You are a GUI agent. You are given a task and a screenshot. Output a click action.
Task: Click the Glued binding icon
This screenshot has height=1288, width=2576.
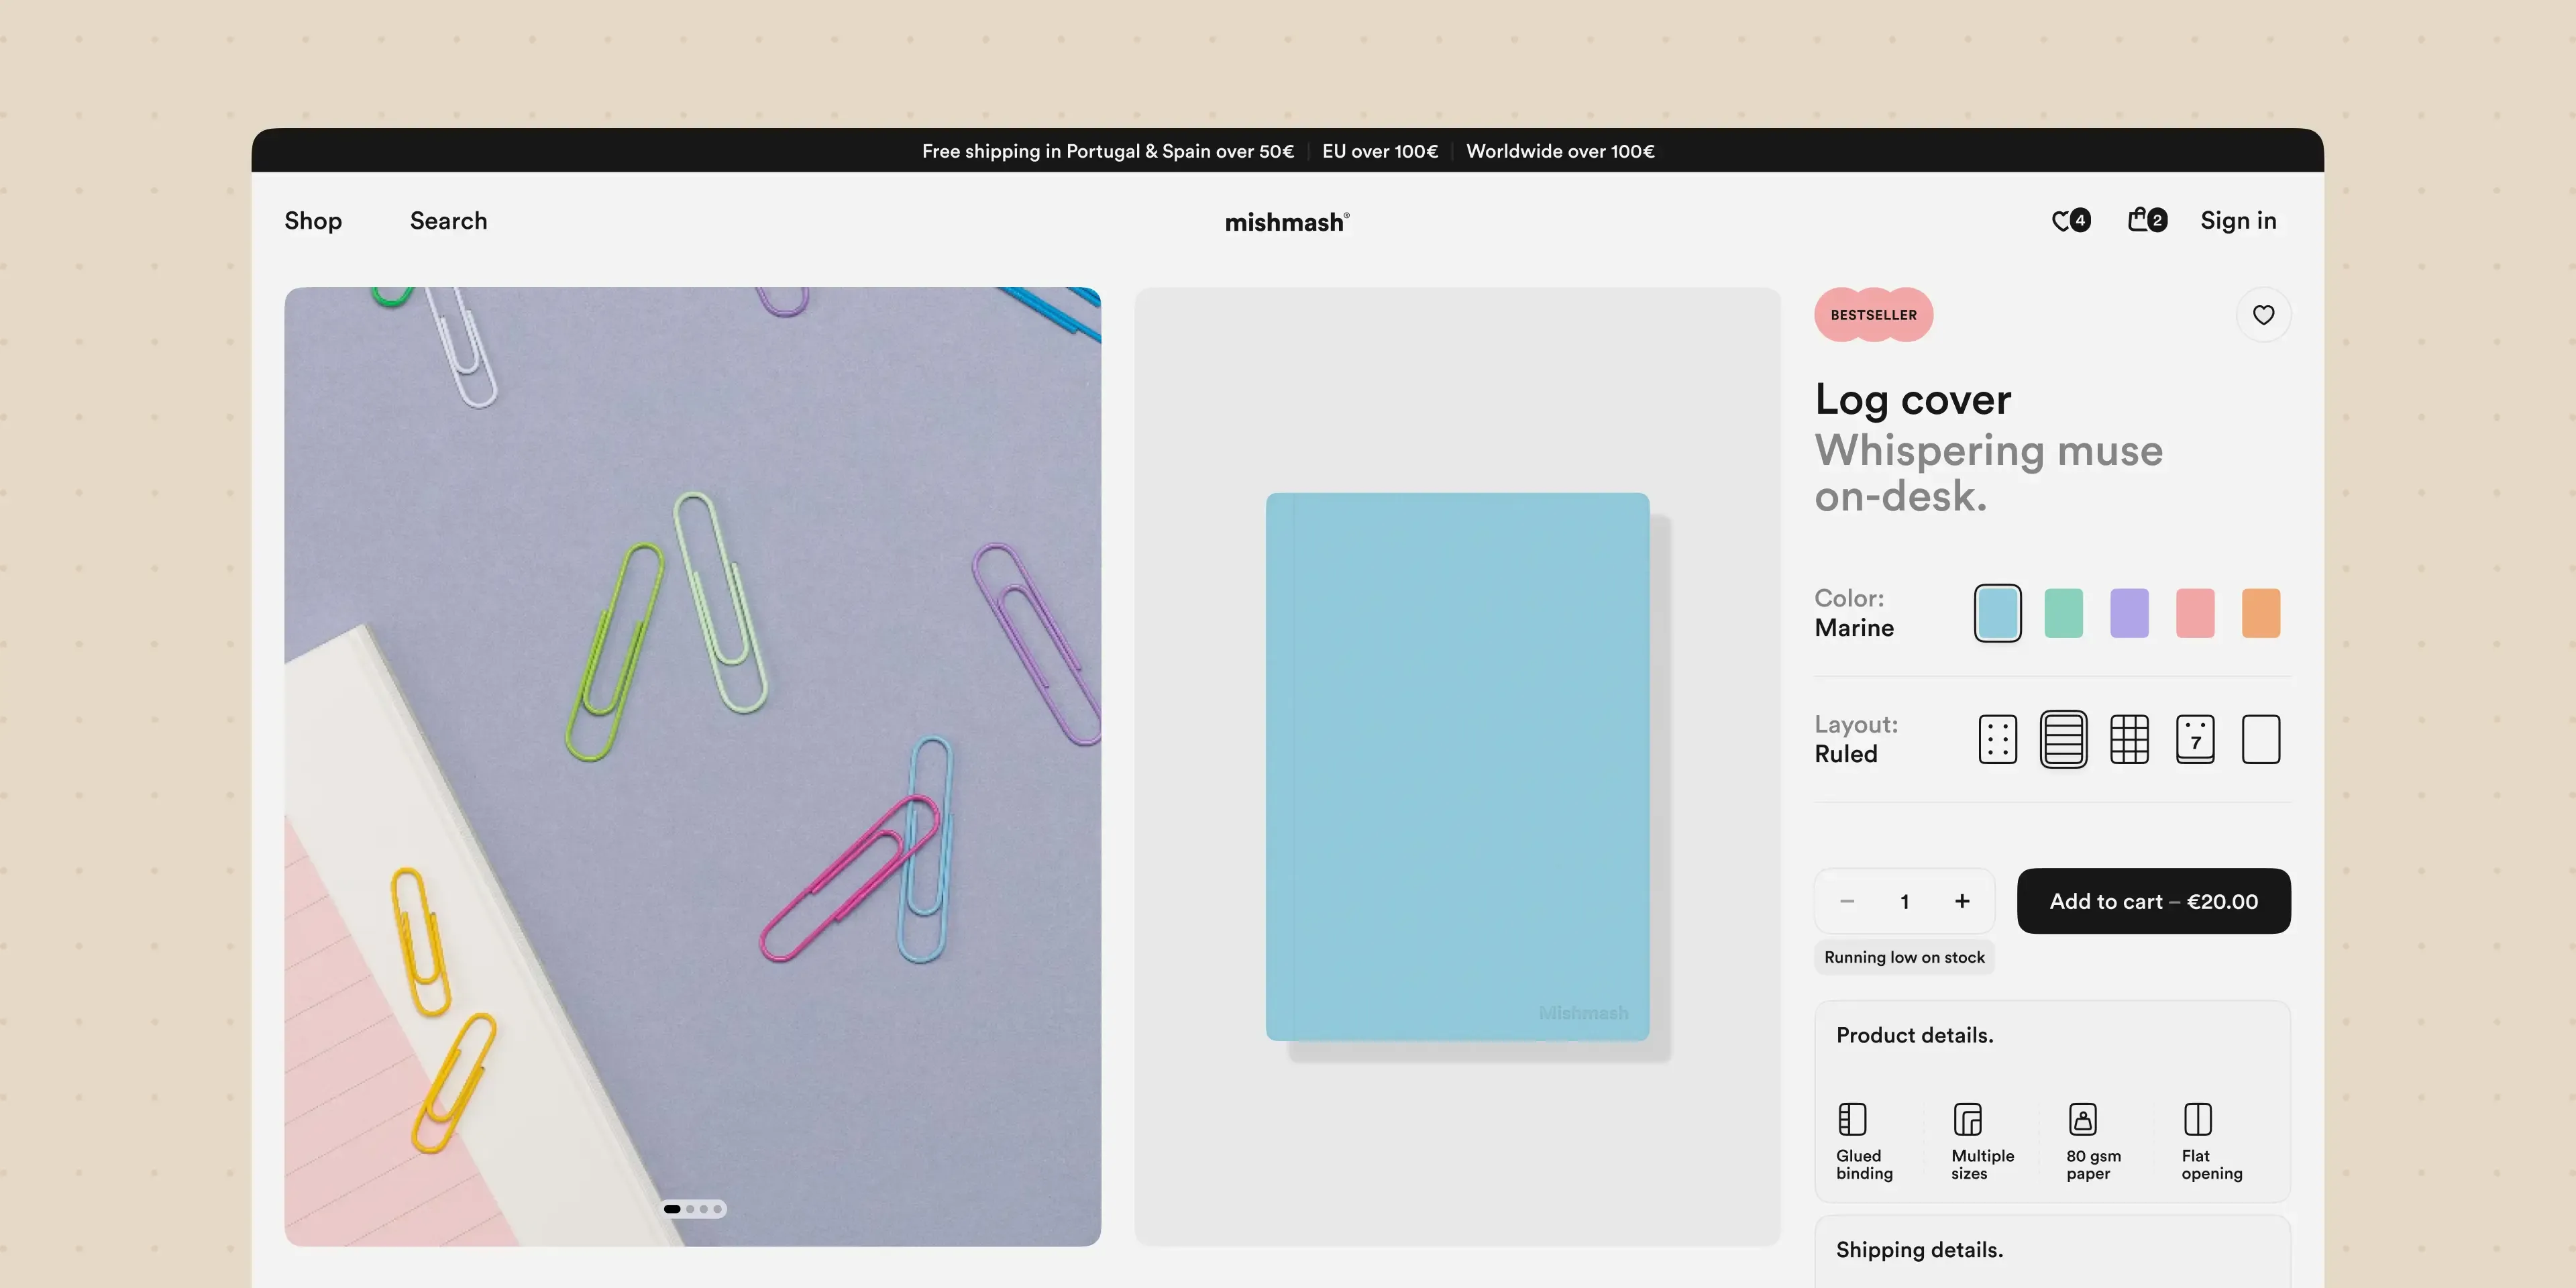tap(1852, 1119)
